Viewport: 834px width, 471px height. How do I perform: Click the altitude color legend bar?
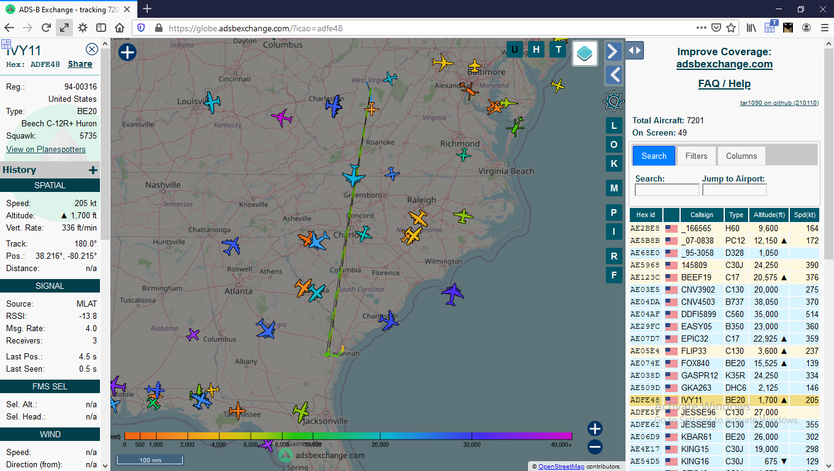[x=348, y=436]
